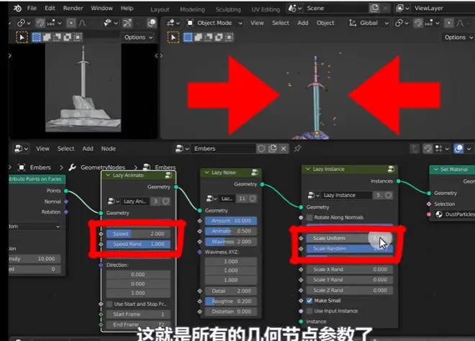This screenshot has height=341, width=475.
Task: Select the tweak tool in left viewport
Action: (22, 37)
